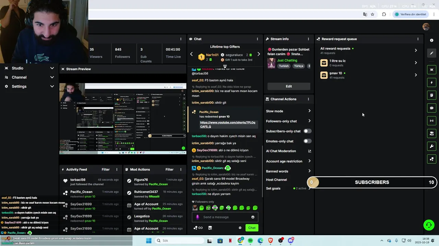This screenshot has height=246, width=439.
Task: Click the bubbles points sidebar icon
Action: [431, 159]
